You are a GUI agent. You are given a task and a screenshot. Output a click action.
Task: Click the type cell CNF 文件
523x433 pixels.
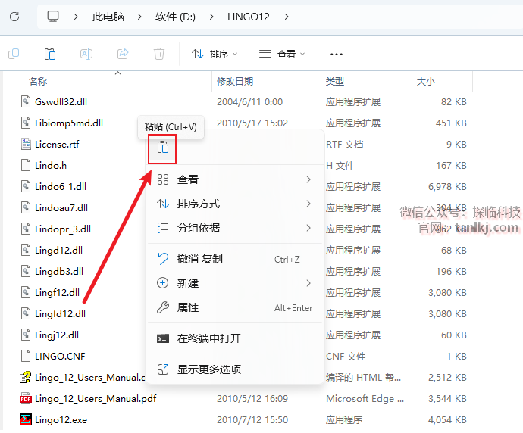(x=346, y=356)
